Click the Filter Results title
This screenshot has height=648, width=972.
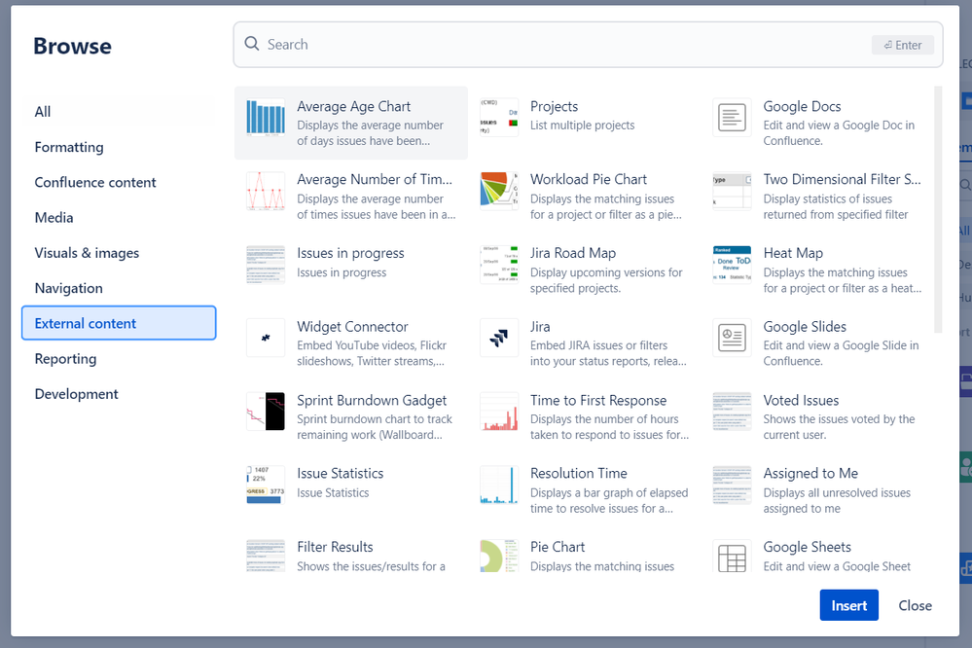pos(335,547)
